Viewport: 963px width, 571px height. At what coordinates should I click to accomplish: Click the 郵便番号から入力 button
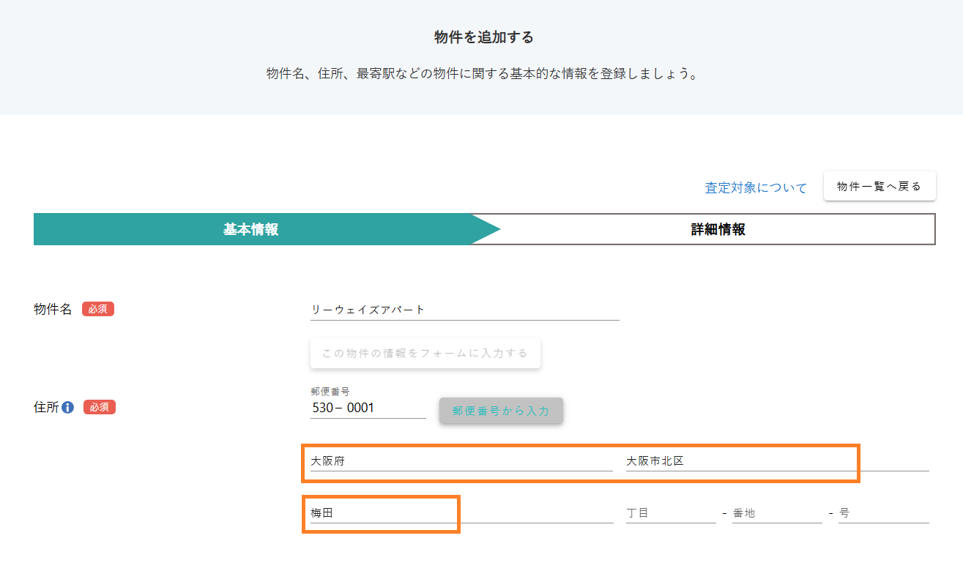pyautogui.click(x=501, y=411)
